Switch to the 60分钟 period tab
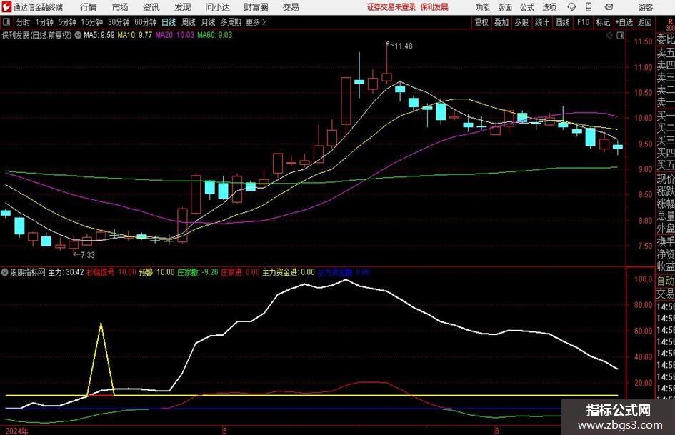The width and height of the screenshot is (675, 435). 146,22
